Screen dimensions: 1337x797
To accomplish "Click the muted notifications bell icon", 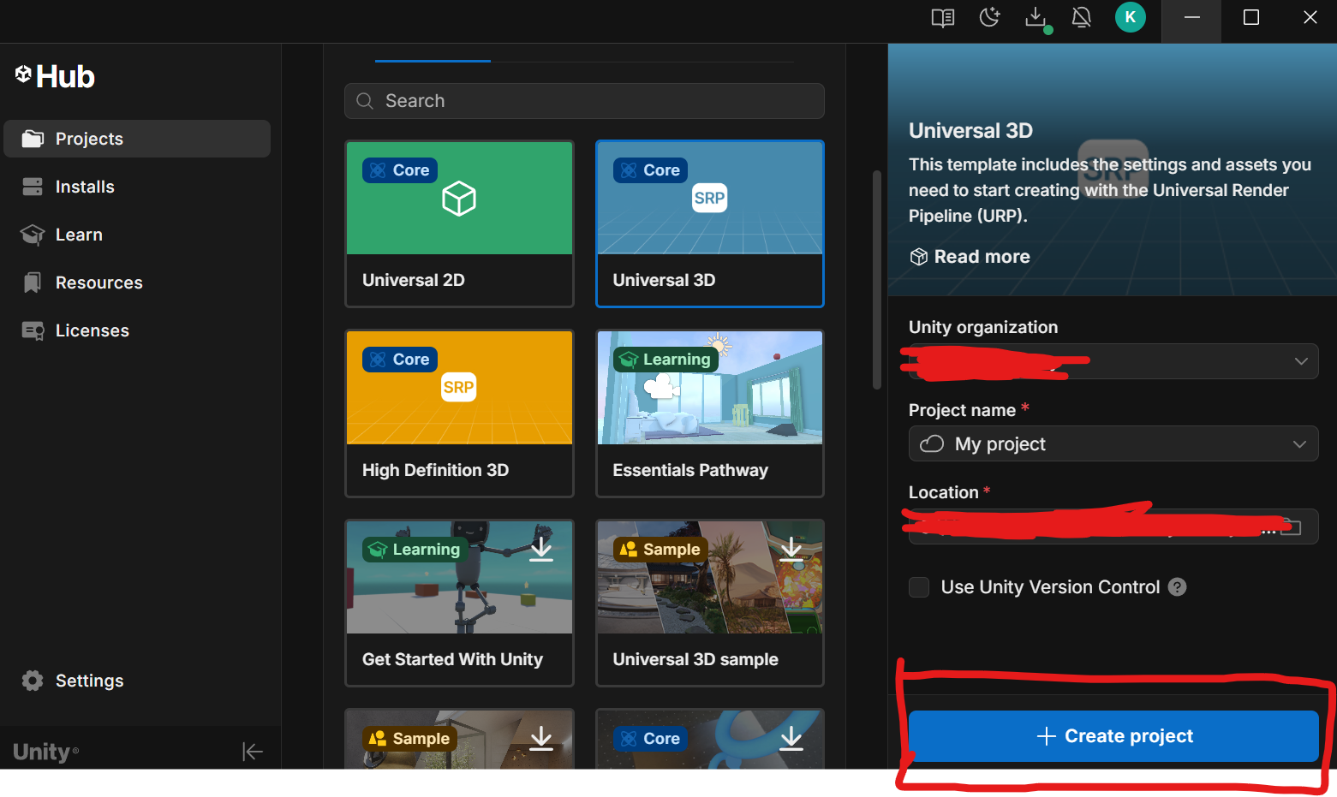I will coord(1082,17).
